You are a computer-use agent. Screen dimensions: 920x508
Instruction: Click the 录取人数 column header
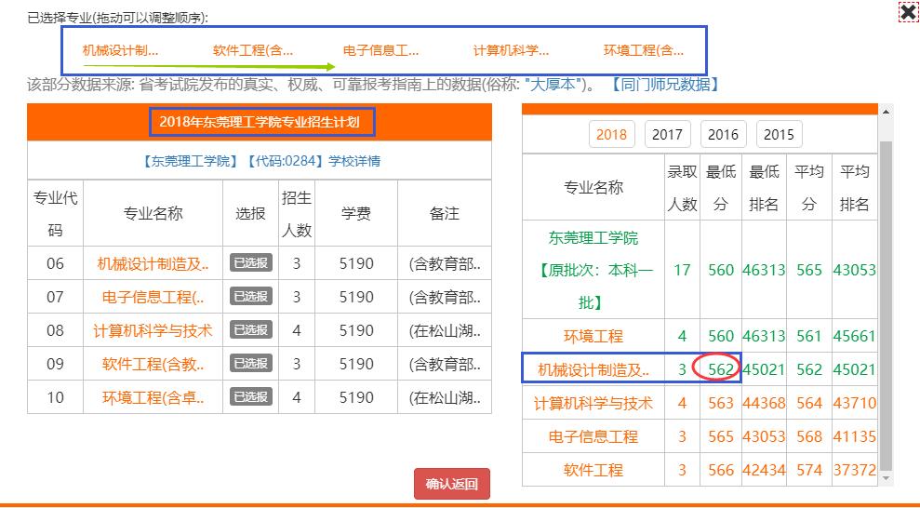(x=683, y=188)
